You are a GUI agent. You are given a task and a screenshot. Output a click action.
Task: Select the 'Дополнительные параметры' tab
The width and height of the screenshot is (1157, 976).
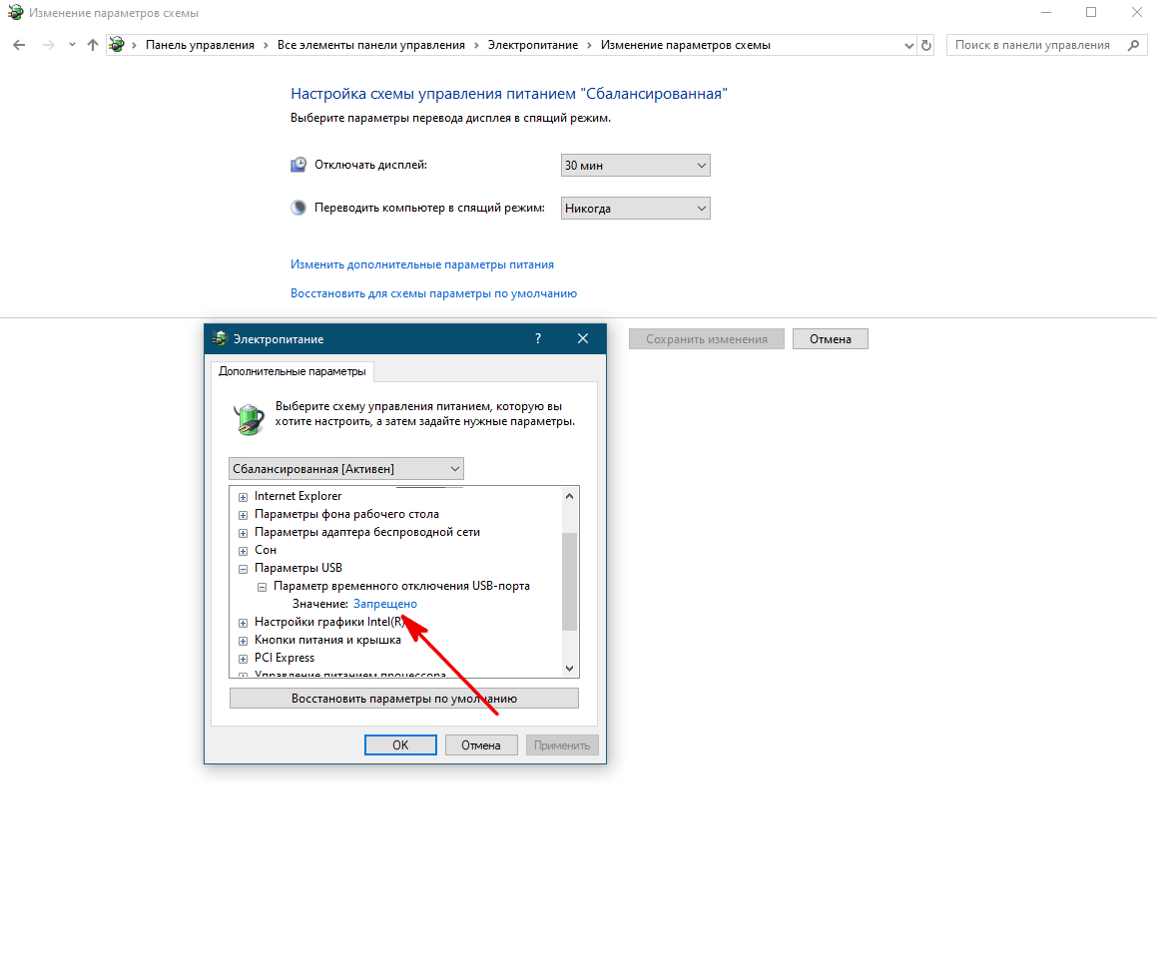click(291, 371)
